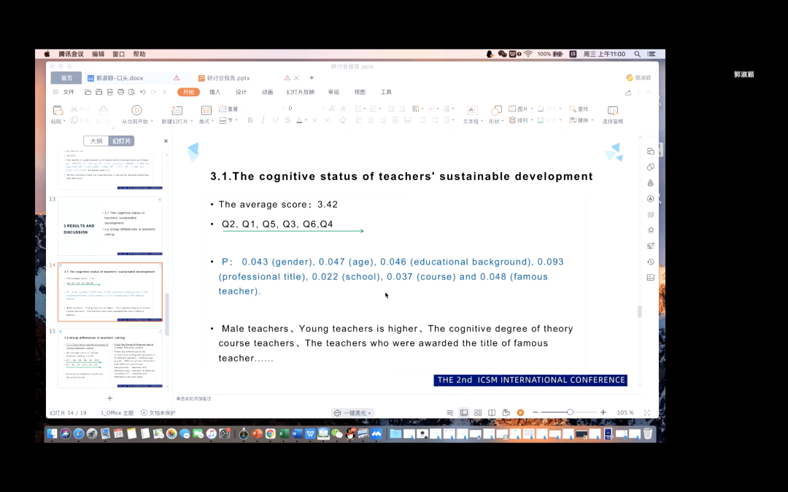Click the plus to open new tab
Image resolution: width=788 pixels, height=492 pixels.
point(312,78)
